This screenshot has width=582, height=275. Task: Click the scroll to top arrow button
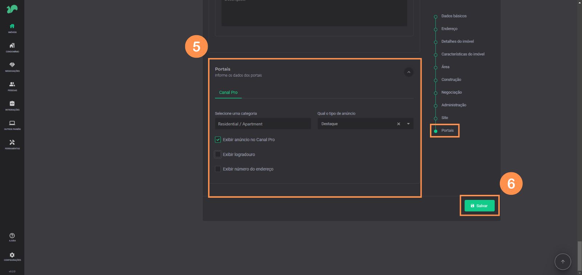point(562,262)
